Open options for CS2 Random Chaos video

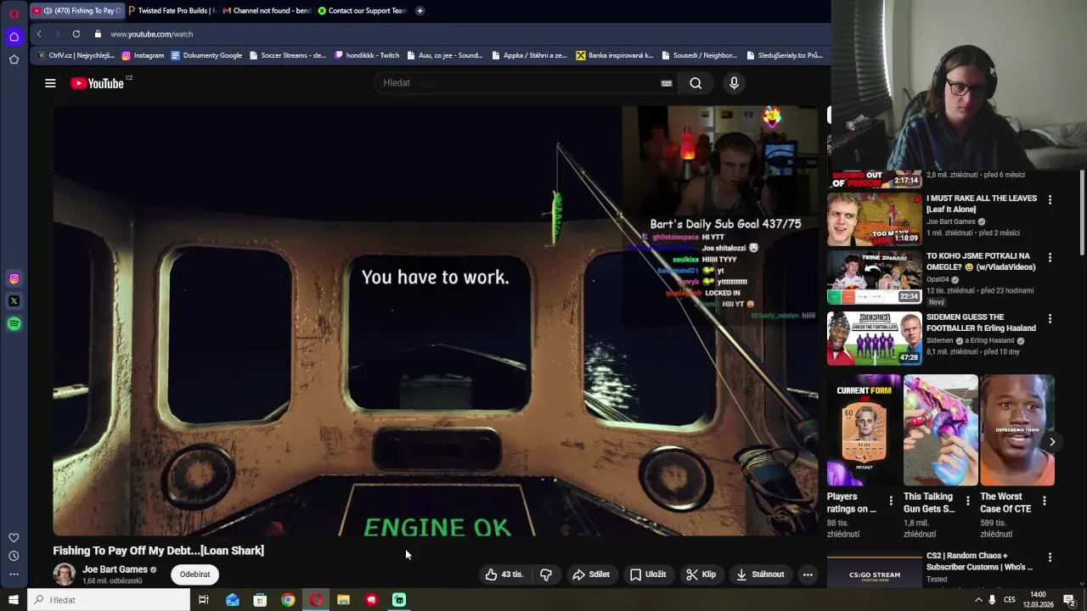[x=1050, y=558]
